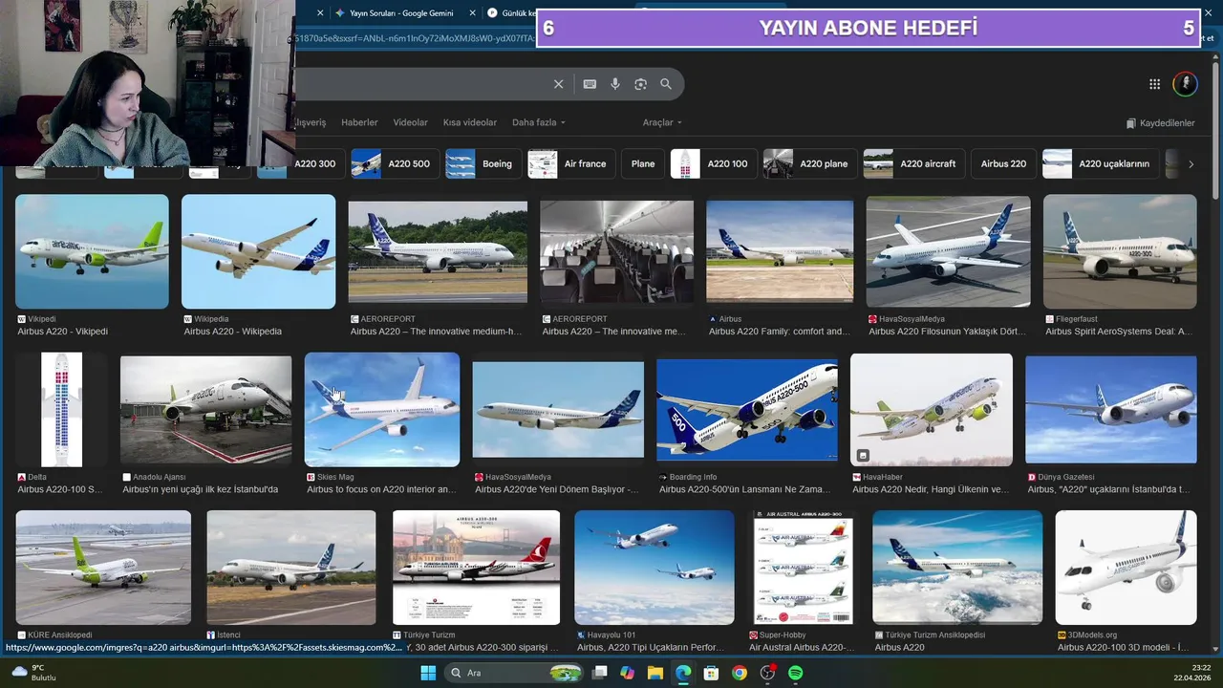
Task: Open the Windows Start menu
Action: [427, 673]
